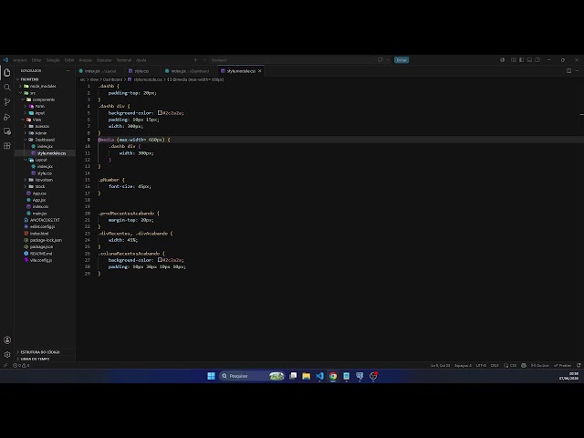584x438 pixels.
Task: Click the color swatch on line 5
Action: point(160,112)
